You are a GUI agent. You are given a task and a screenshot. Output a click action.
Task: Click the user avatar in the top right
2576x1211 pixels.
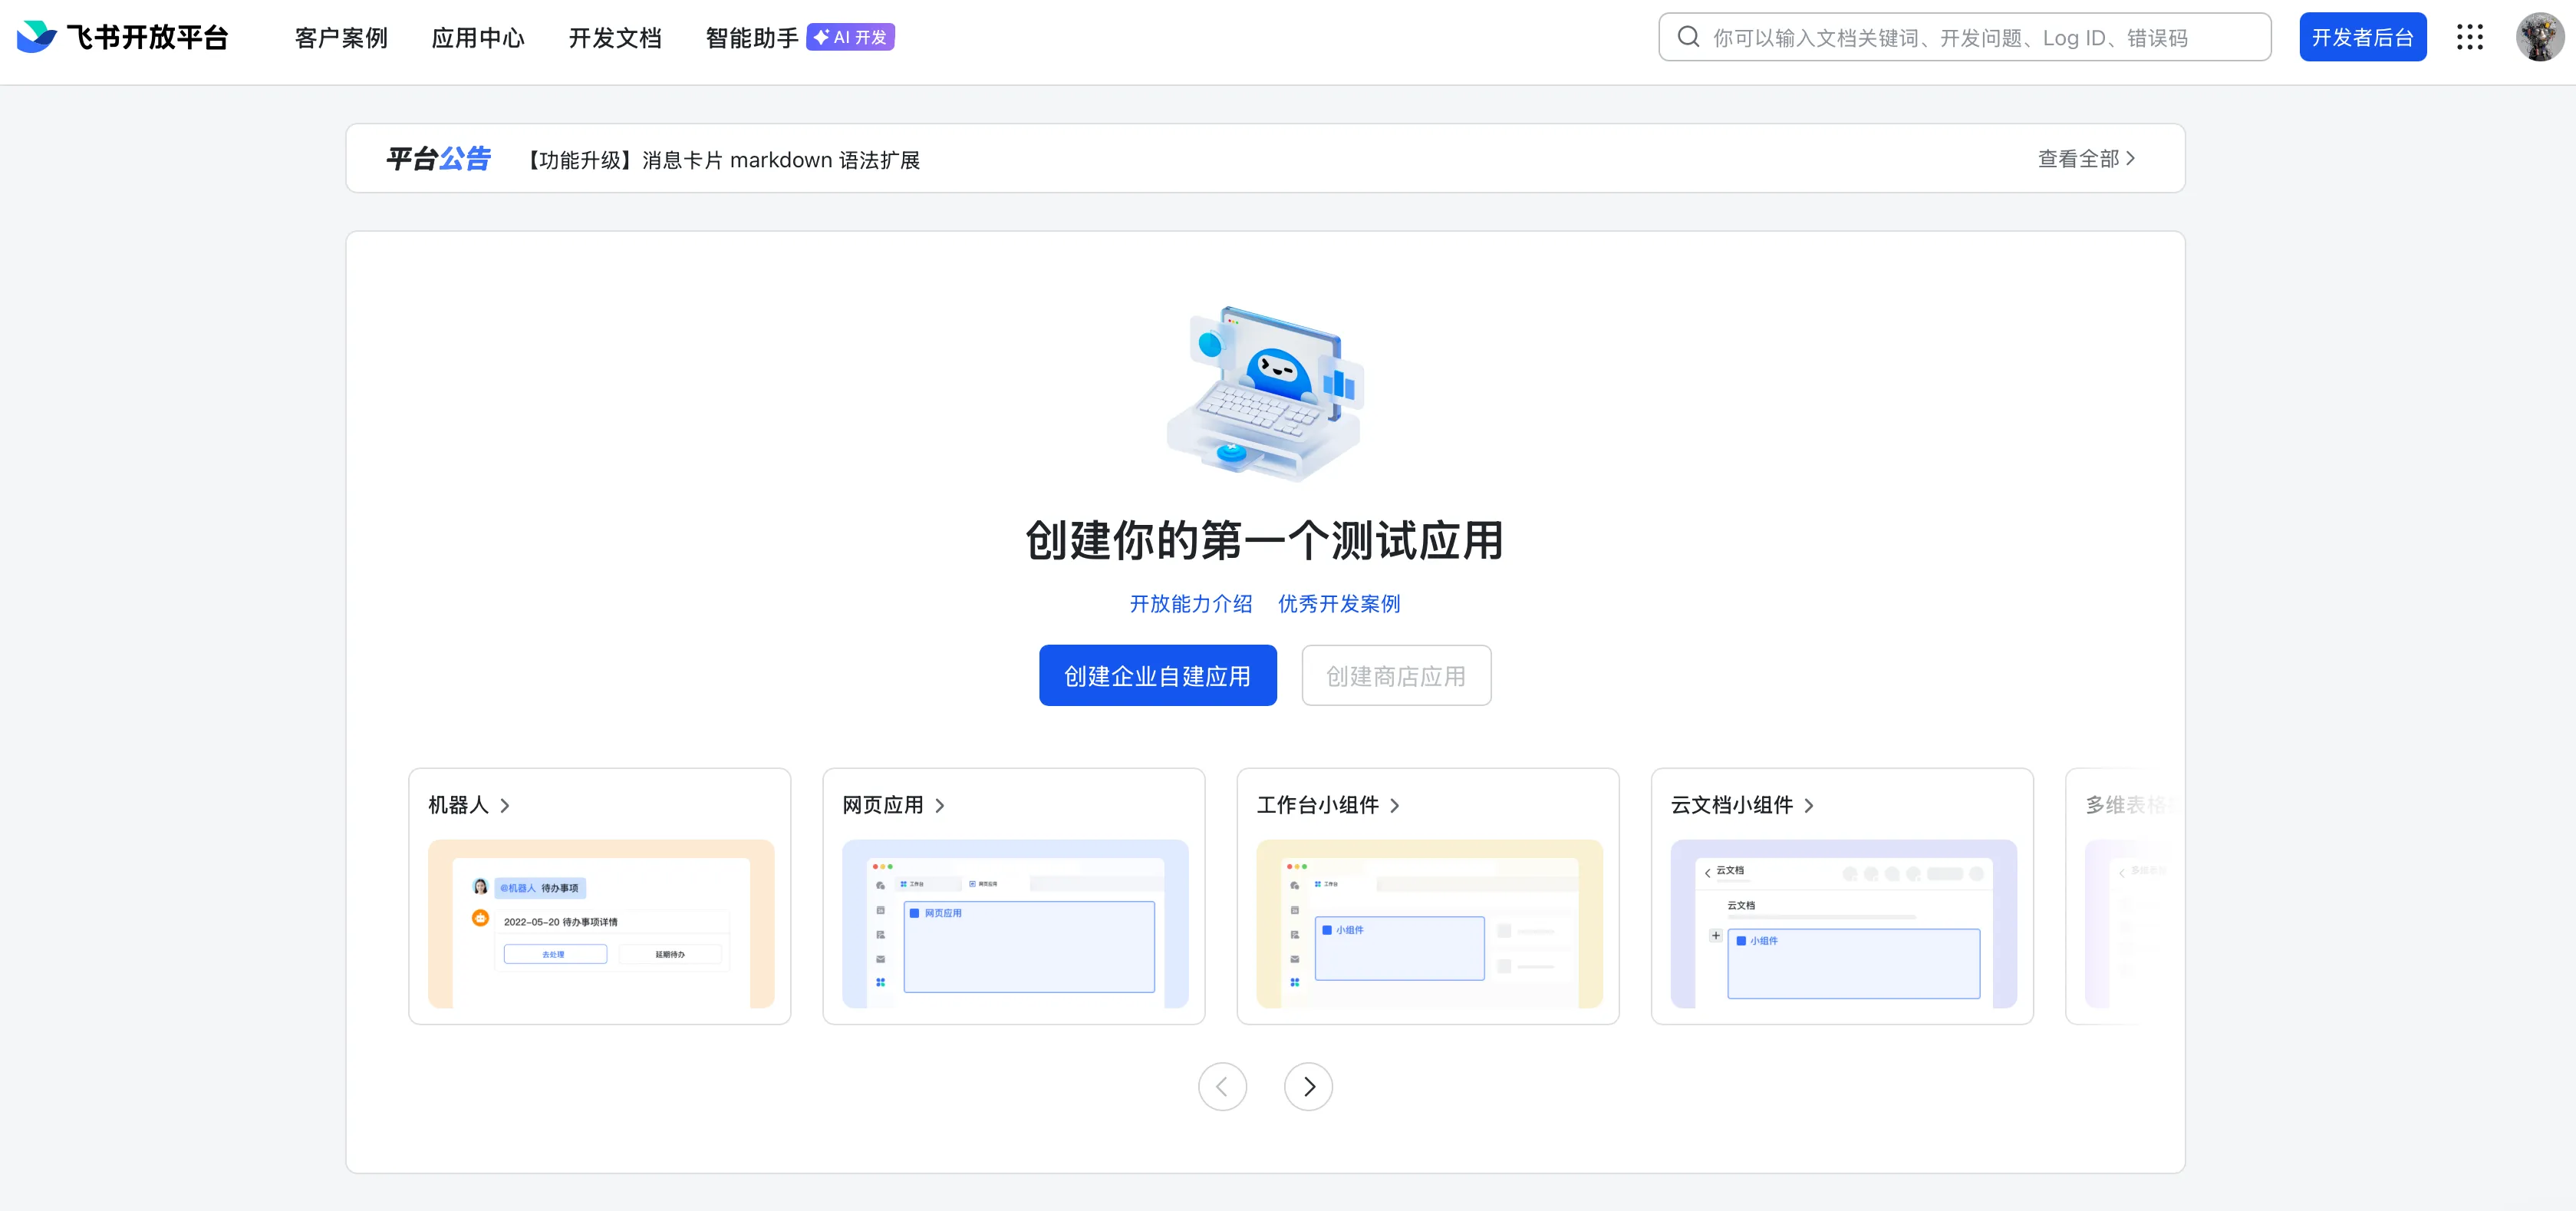click(2539, 37)
